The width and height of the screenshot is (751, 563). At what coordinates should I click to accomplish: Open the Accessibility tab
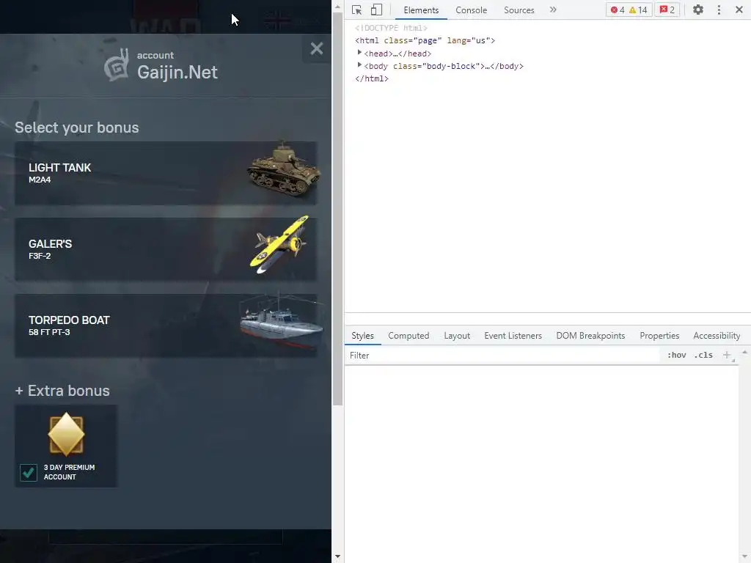tap(717, 336)
